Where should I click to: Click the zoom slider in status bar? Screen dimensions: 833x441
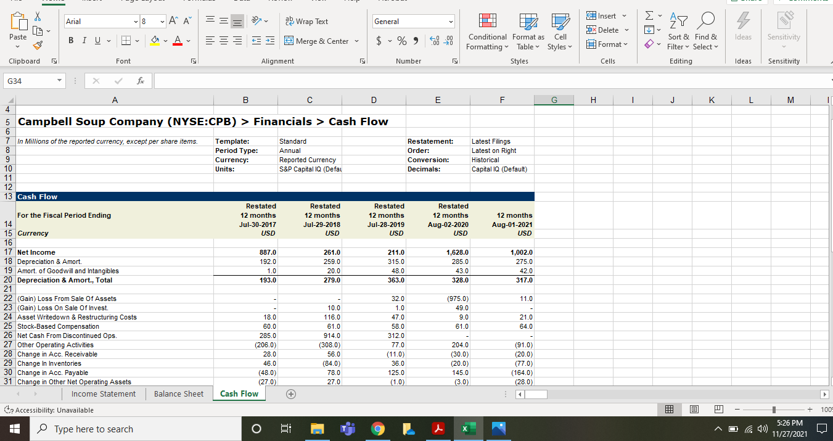(773, 410)
